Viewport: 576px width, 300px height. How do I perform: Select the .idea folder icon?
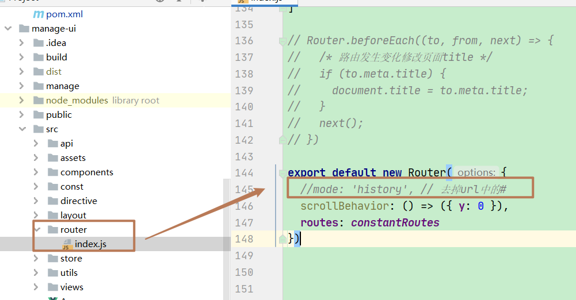pyautogui.click(x=39, y=43)
